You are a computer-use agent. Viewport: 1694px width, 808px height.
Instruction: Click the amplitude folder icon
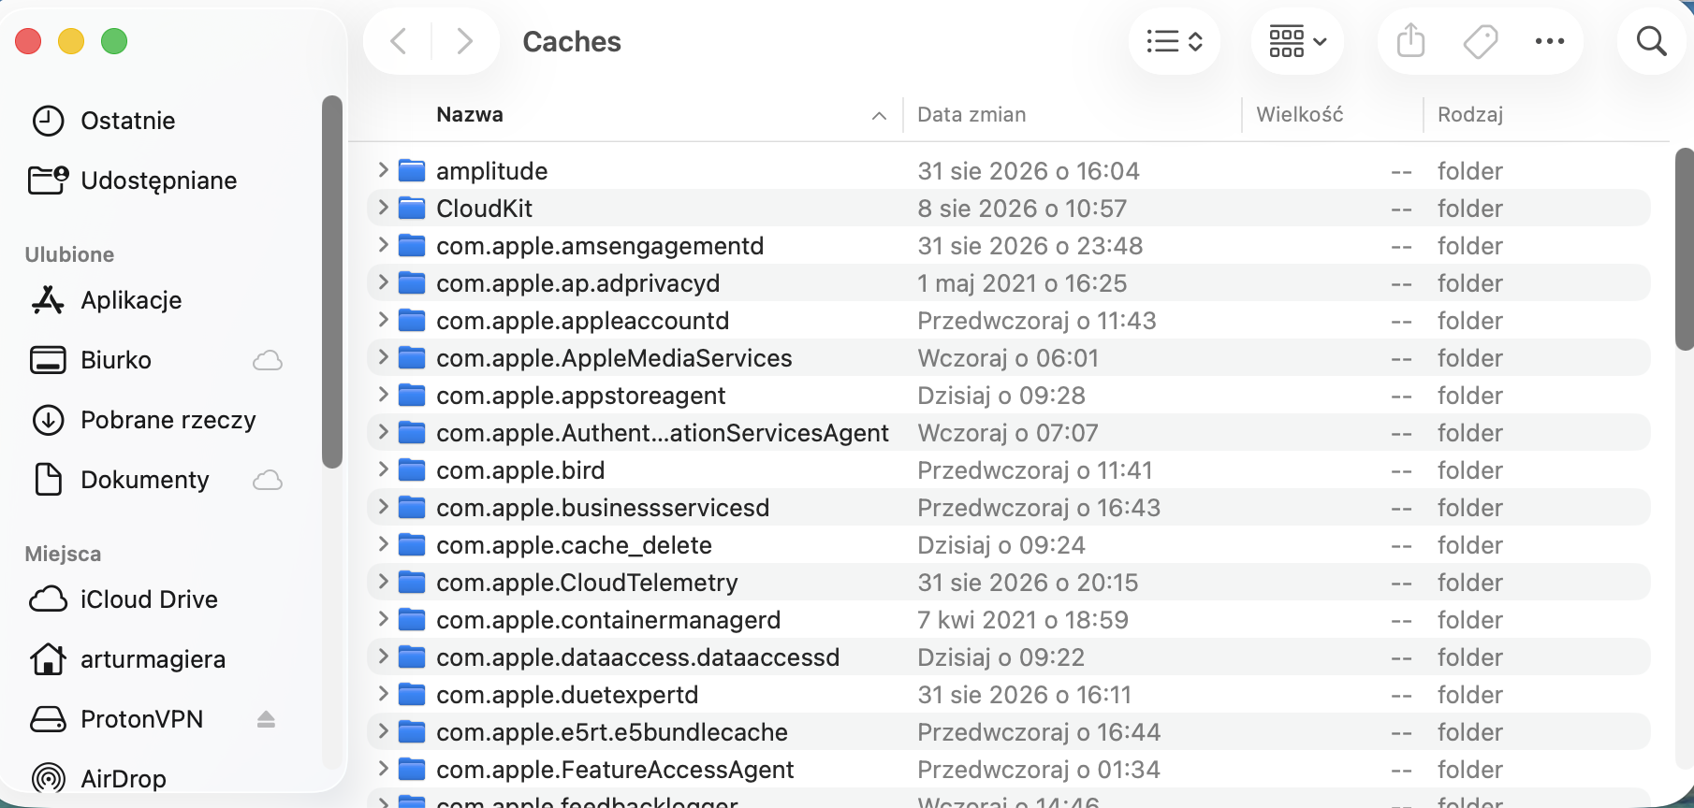(x=412, y=170)
